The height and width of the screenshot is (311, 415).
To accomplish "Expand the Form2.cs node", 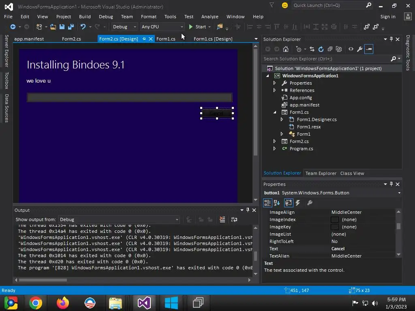I will tap(274, 141).
